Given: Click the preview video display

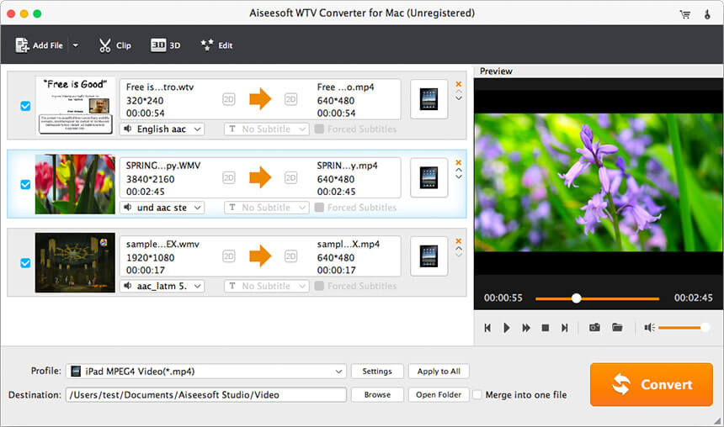Looking at the screenshot, I should [x=599, y=182].
